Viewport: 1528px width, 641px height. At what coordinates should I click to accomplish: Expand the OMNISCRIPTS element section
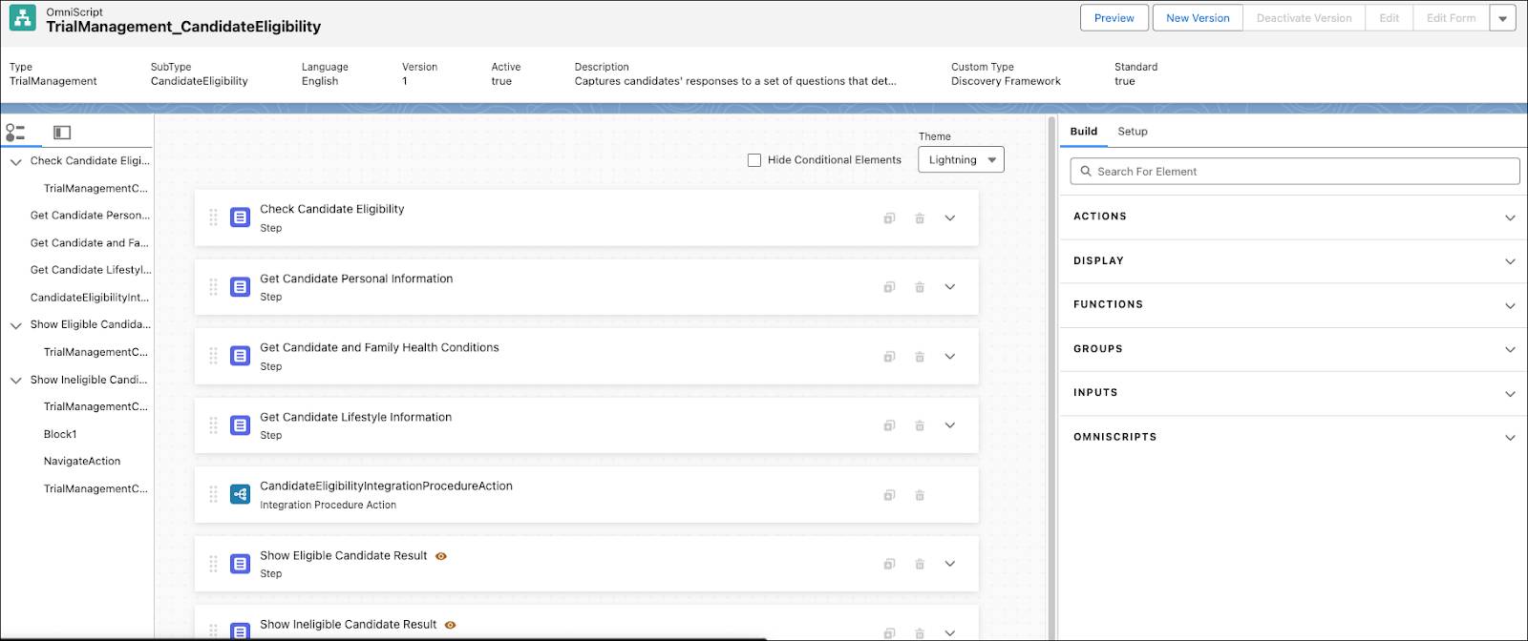1510,438
